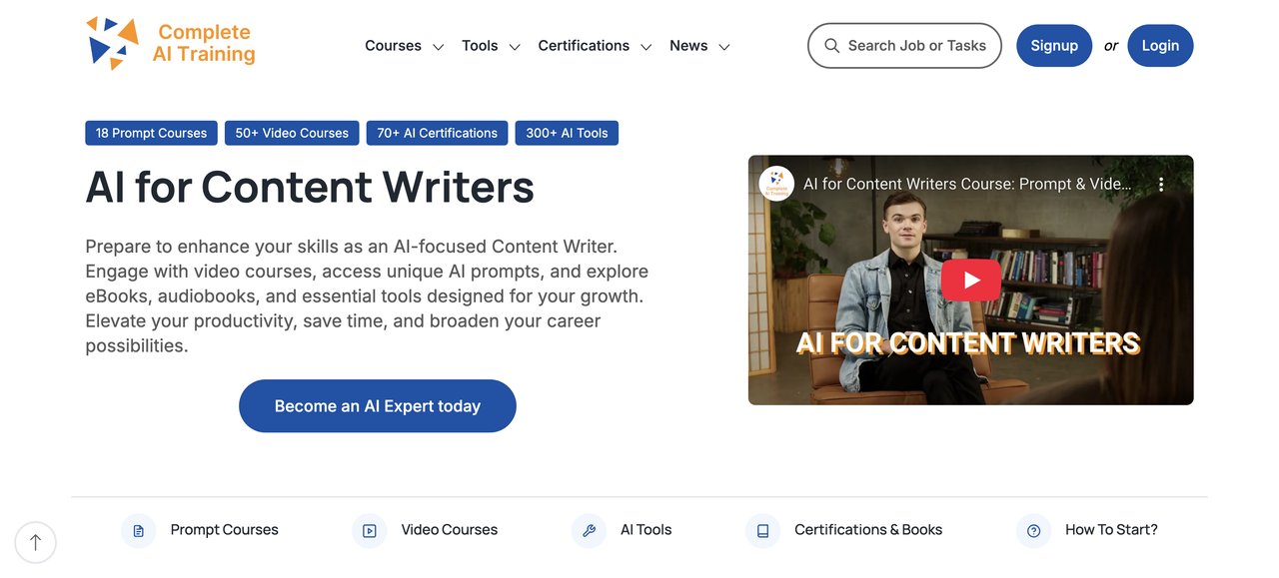Screen dimensions: 1279x578
Task: Expand the News dropdown chevron
Action: 724,47
